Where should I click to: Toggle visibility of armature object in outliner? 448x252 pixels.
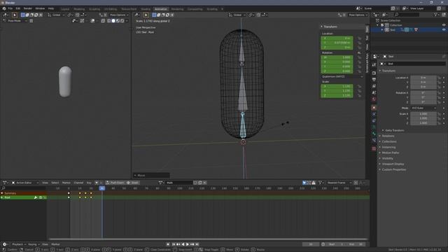[x=444, y=29]
